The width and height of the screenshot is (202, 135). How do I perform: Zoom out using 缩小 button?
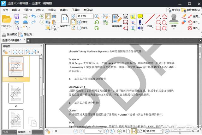pyautogui.click(x=82, y=28)
